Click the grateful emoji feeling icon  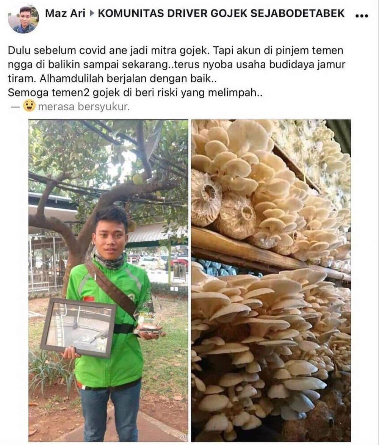point(29,106)
